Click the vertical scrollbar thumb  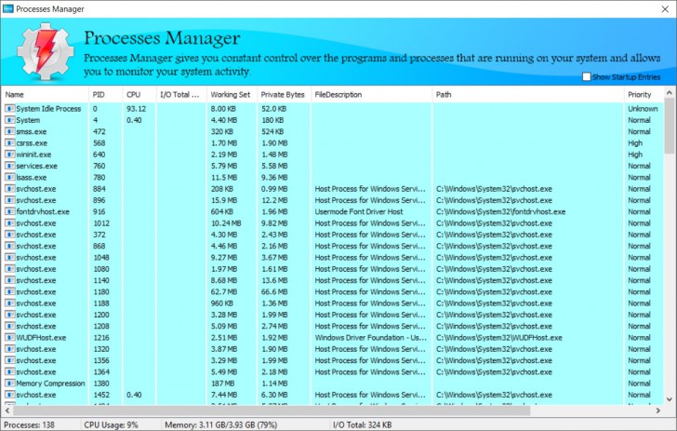(670, 126)
